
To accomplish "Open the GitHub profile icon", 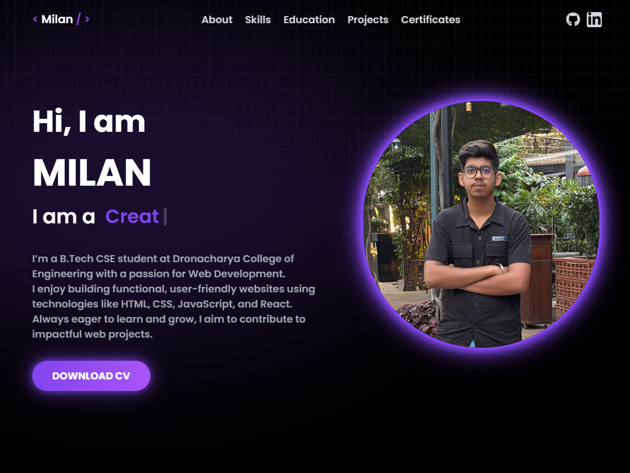I will [573, 20].
